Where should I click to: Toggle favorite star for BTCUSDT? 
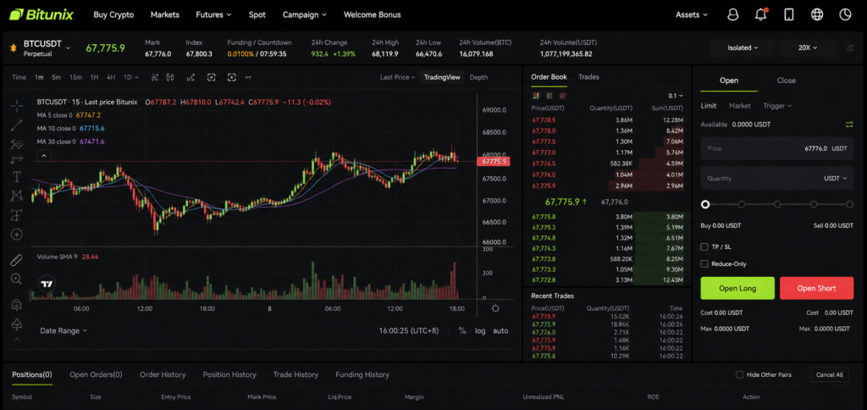click(14, 48)
